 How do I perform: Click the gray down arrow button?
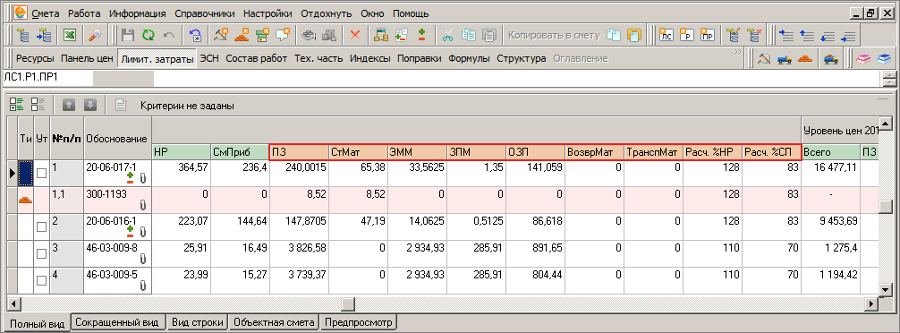[x=90, y=105]
